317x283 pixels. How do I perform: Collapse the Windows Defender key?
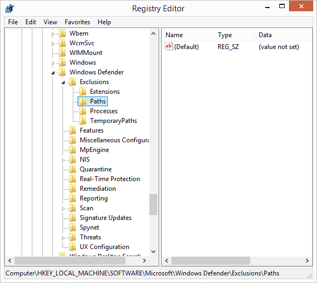click(x=53, y=73)
